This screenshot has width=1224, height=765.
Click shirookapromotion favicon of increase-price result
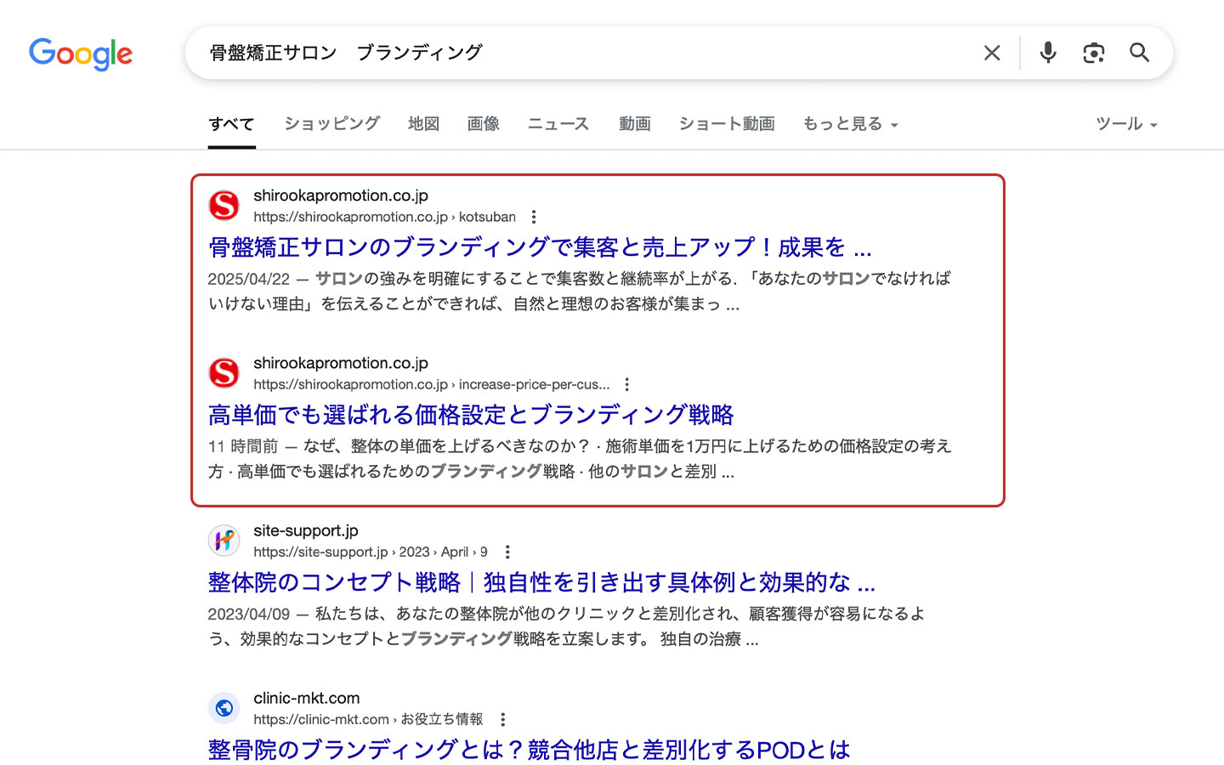click(224, 372)
